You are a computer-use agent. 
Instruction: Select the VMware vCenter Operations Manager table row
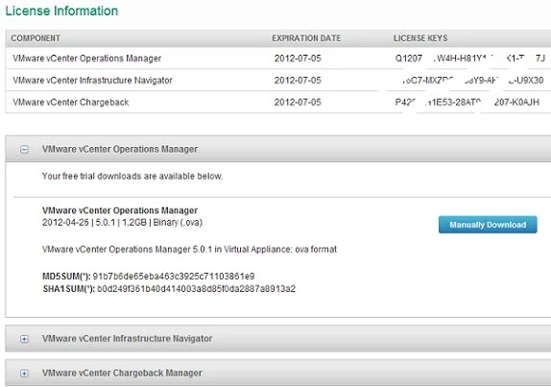click(x=278, y=59)
